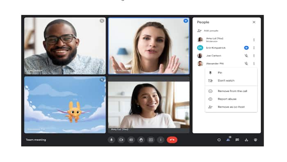Open the Activities icon
Screen dimensions: 287x162
click(x=246, y=140)
